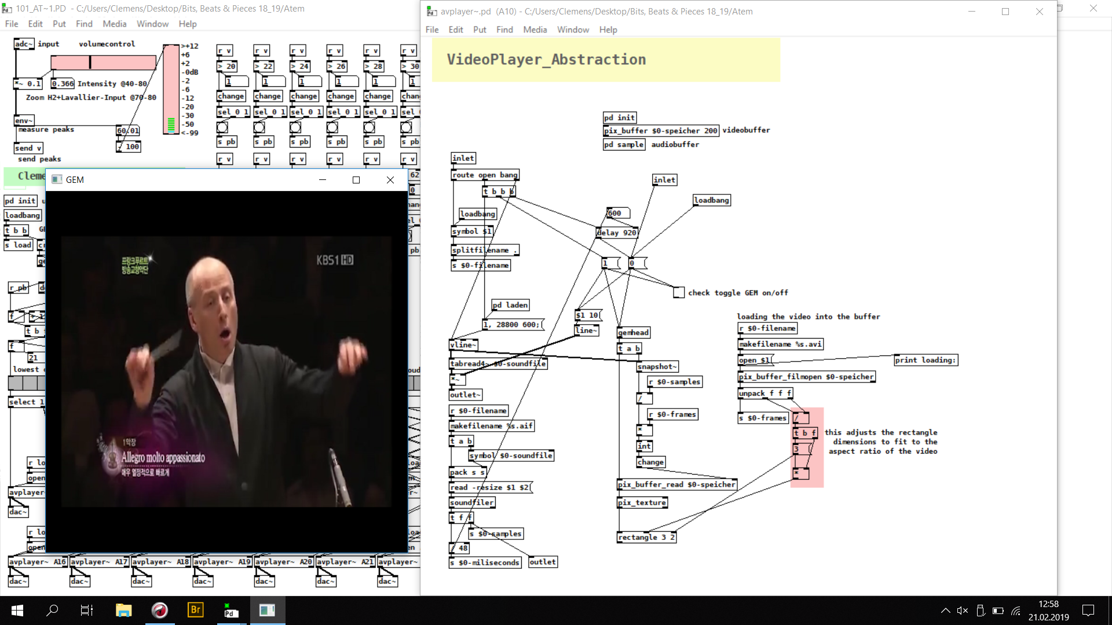Select the 'unpack f f f' object
Viewport: 1112px width, 625px height.
pyautogui.click(x=765, y=394)
